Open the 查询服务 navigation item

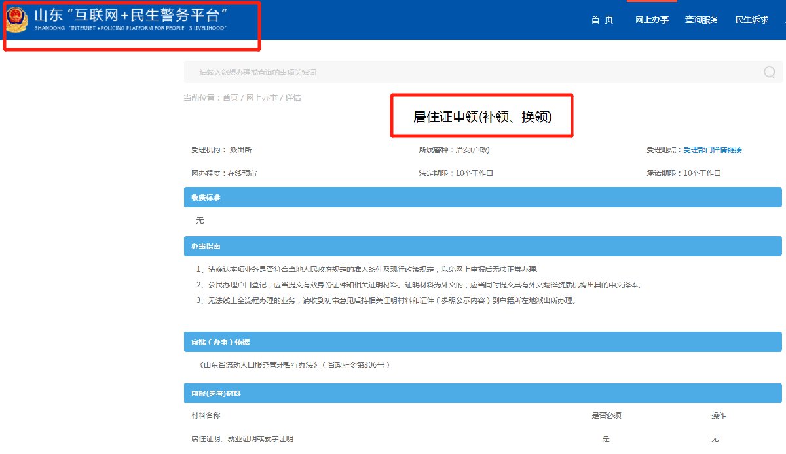[702, 20]
